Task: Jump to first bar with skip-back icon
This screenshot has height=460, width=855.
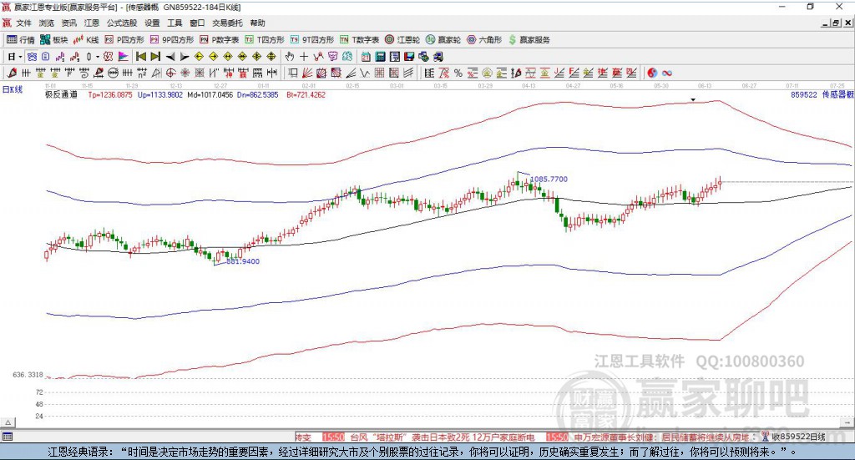Action: tap(140, 57)
